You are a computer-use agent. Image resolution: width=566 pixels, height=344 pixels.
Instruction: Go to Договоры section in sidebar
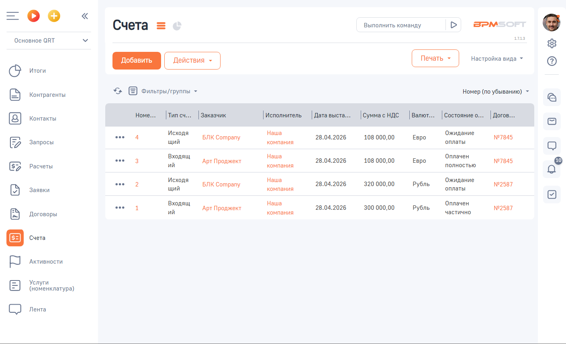pos(43,214)
